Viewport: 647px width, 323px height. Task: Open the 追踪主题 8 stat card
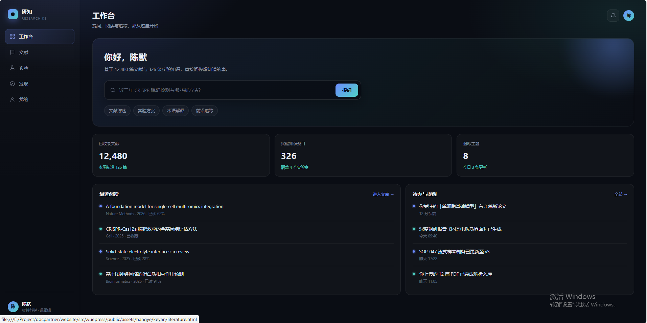[x=545, y=155]
